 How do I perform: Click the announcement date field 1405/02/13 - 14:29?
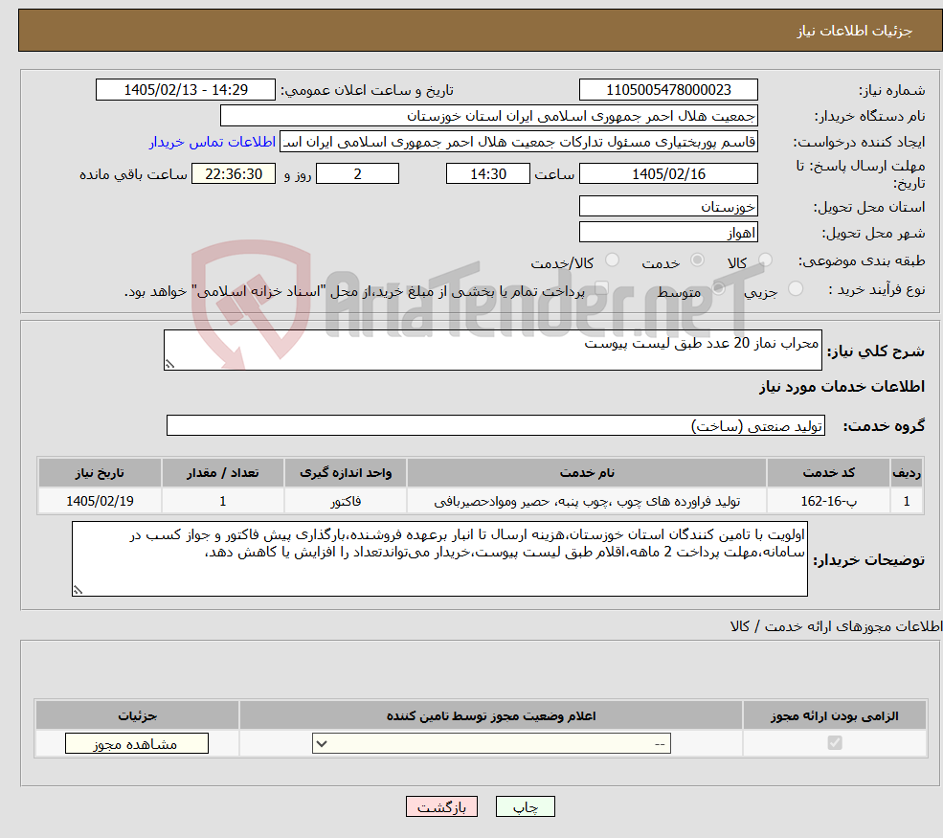pyautogui.click(x=185, y=90)
